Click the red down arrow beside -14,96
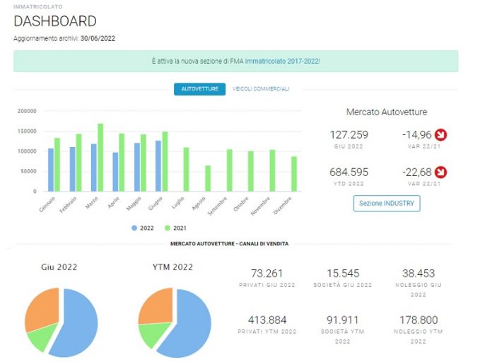This screenshot has width=480, height=362. click(x=441, y=134)
